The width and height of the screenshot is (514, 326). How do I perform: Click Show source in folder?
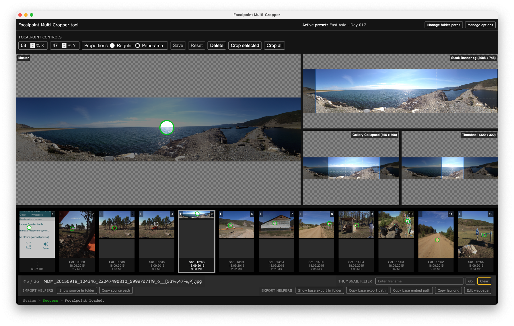(x=77, y=290)
